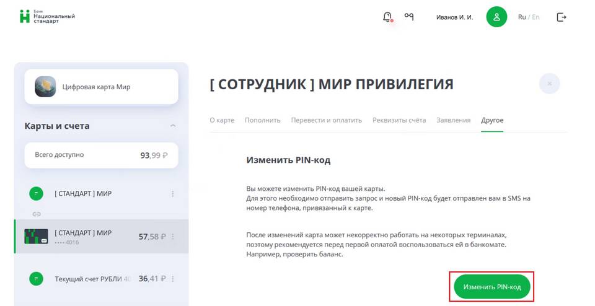Click the Изменить PIN-код button
The width and height of the screenshot is (595, 306).
[491, 287]
